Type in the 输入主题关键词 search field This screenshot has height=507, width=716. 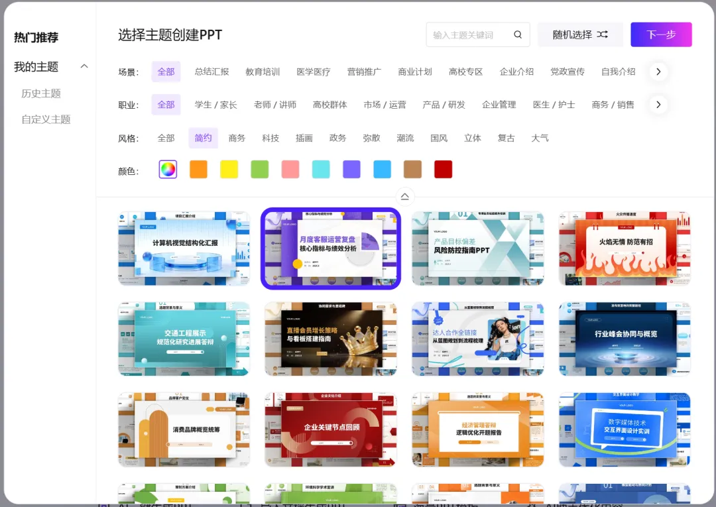click(x=477, y=34)
